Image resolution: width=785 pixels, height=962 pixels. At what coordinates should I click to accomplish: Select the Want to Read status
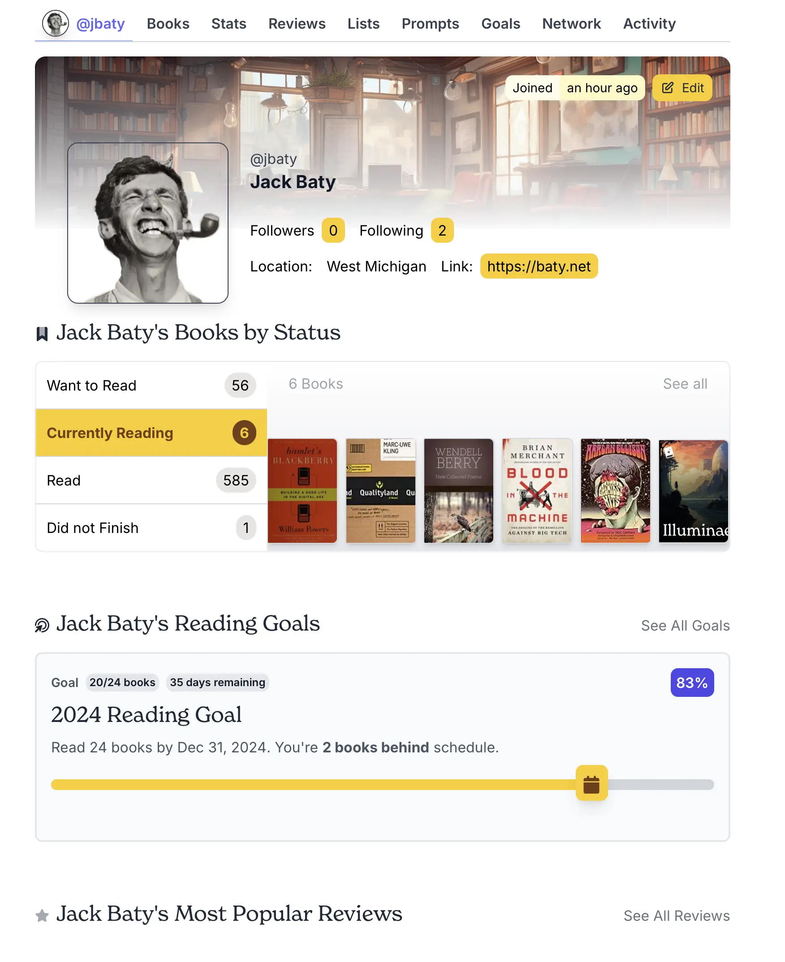pos(151,386)
